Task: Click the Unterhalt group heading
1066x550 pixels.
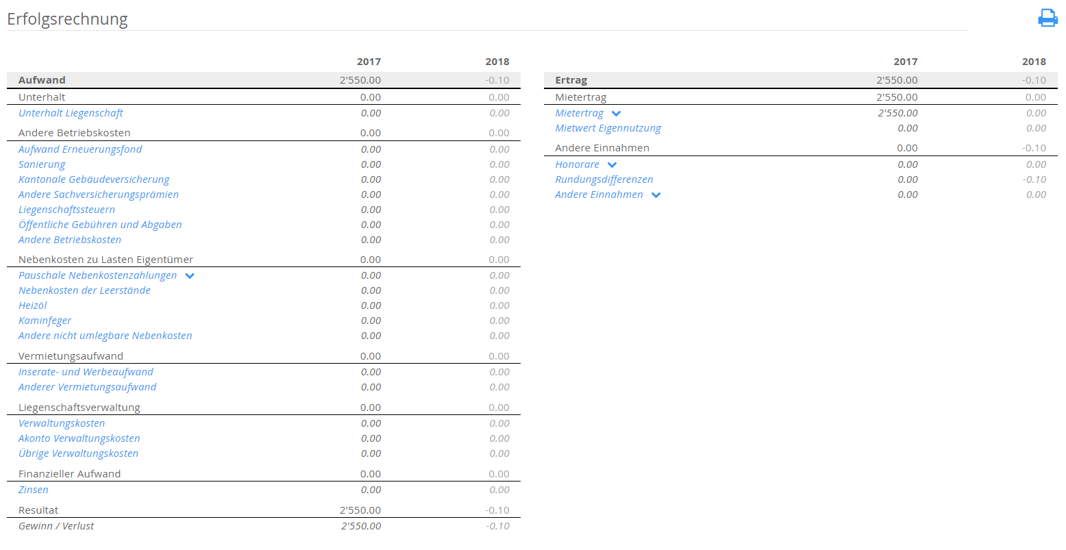Action: coord(42,97)
